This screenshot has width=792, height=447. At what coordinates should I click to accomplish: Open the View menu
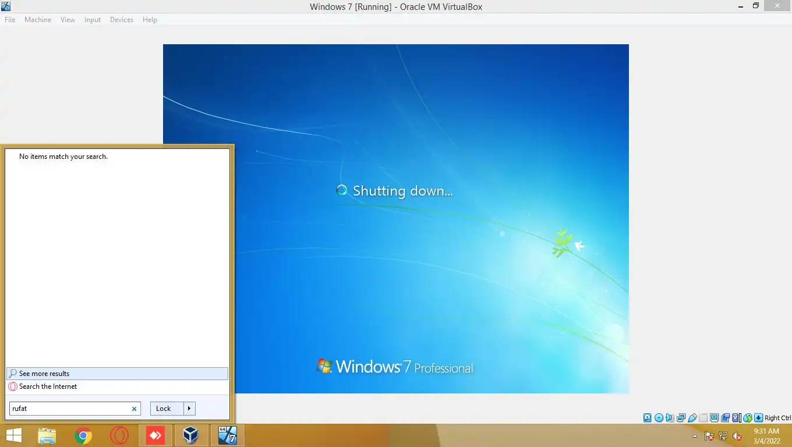pyautogui.click(x=68, y=20)
